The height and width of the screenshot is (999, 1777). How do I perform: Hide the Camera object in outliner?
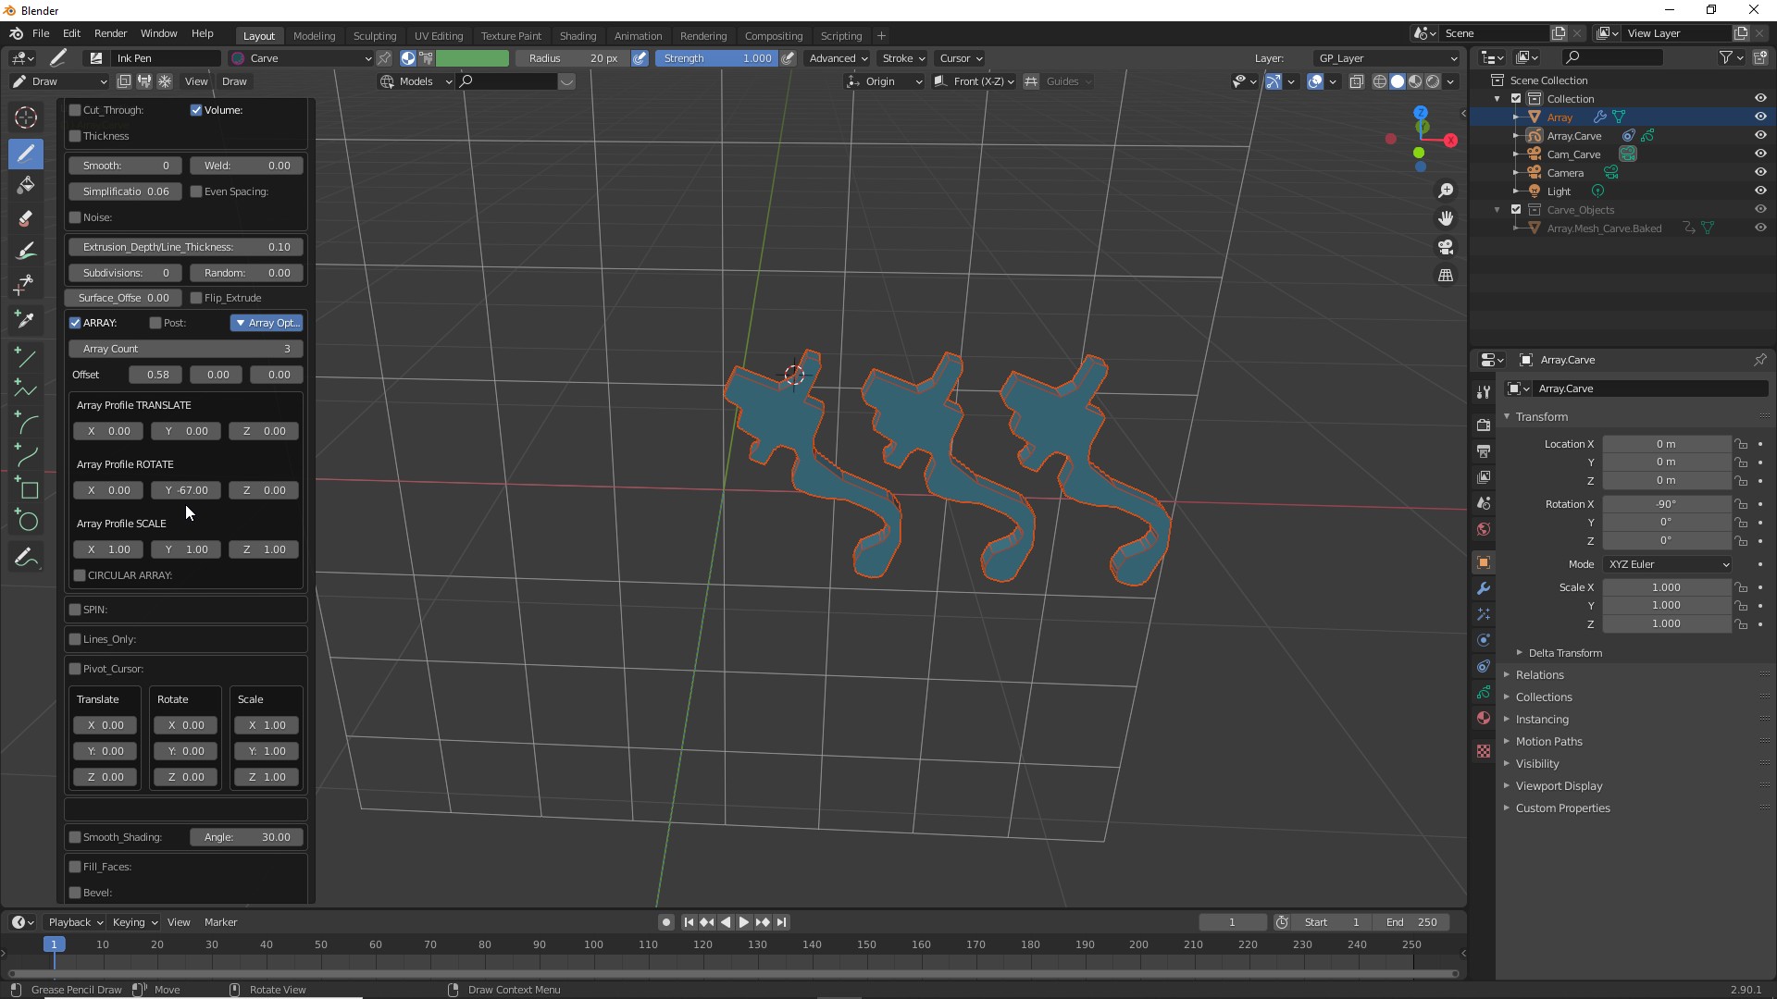click(x=1759, y=173)
